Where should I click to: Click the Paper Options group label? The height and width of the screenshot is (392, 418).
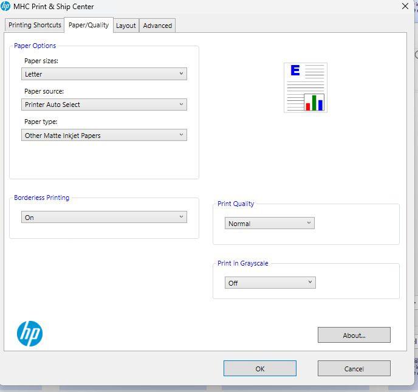tap(35, 46)
